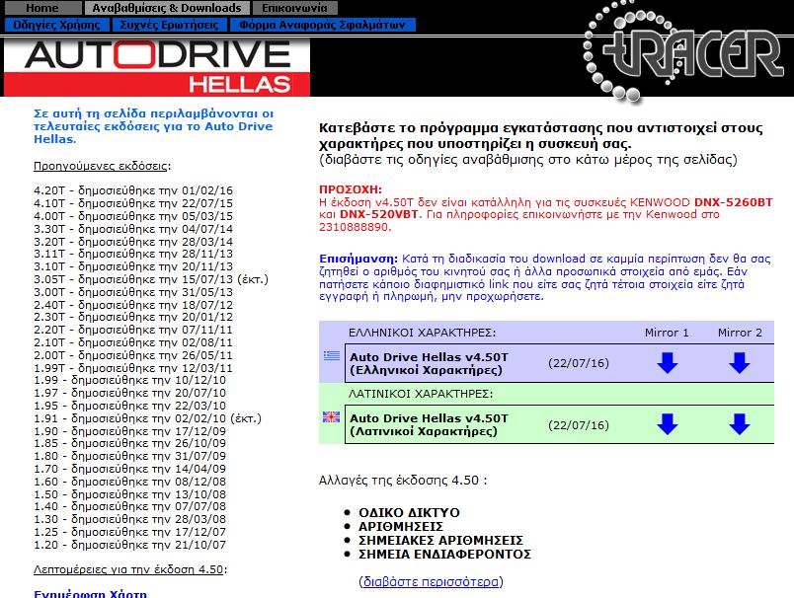Image resolution: width=794 pixels, height=598 pixels.
Task: Select version 4.20T entry dated 01/02/16
Action: [x=133, y=190]
